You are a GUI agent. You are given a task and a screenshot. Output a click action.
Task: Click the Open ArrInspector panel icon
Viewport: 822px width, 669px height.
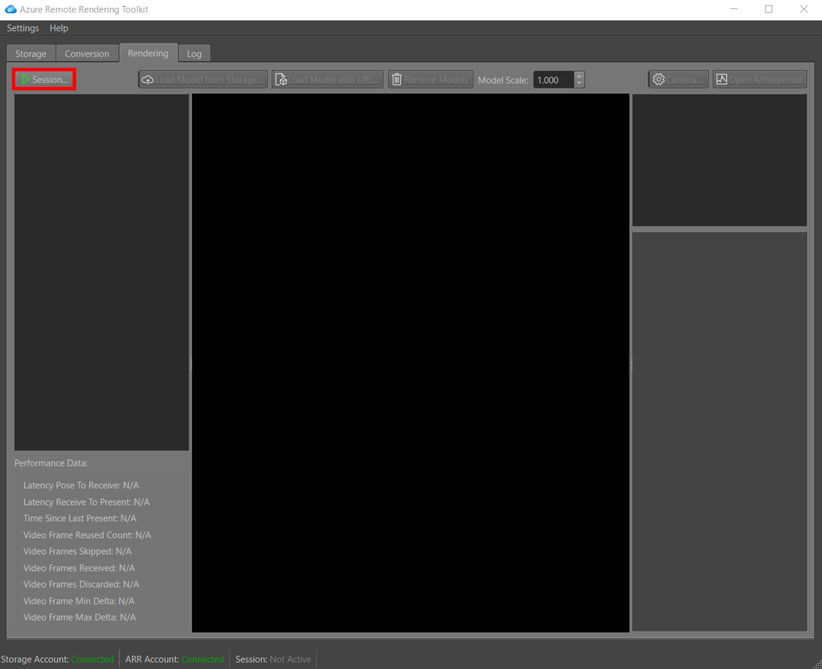[721, 78]
